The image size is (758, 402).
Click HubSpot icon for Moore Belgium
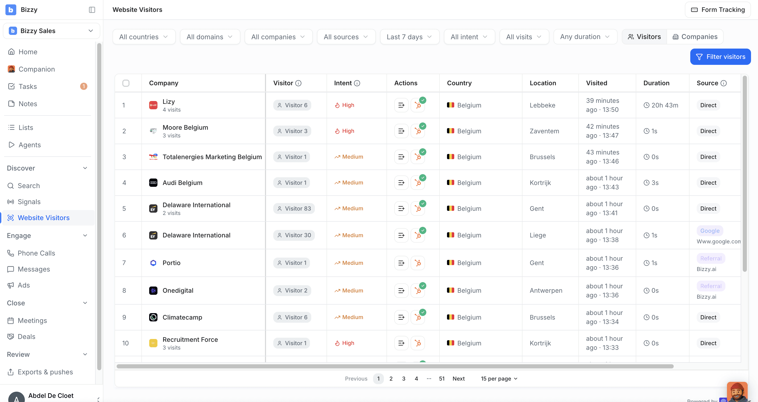click(418, 131)
